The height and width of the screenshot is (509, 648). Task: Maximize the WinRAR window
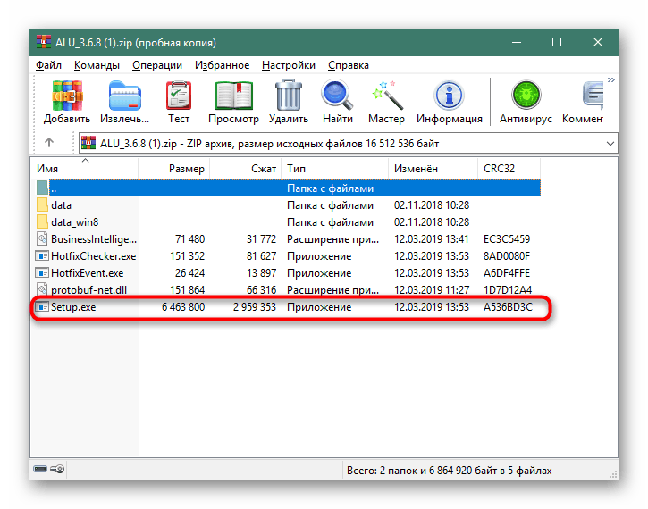click(x=557, y=42)
